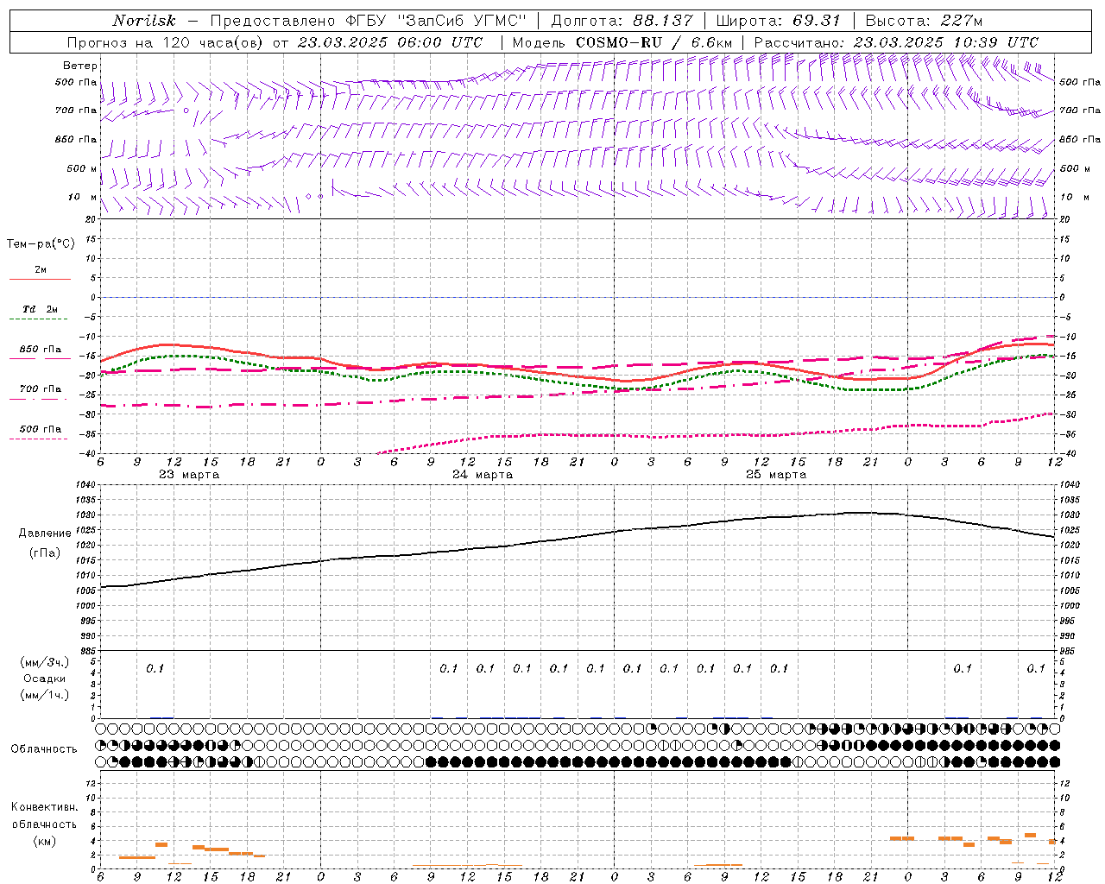This screenshot has width=1105, height=884.
Task: Click the "Облачность" cloud cover label
Action: pos(44,749)
